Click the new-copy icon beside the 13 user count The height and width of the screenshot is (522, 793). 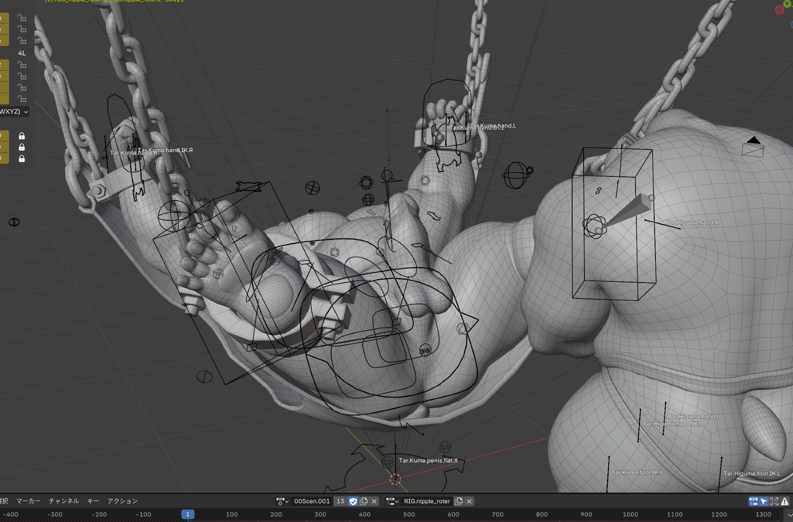click(x=364, y=501)
